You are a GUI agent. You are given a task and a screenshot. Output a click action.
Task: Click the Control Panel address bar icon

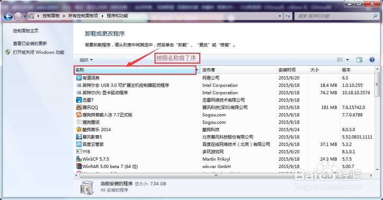point(31,16)
